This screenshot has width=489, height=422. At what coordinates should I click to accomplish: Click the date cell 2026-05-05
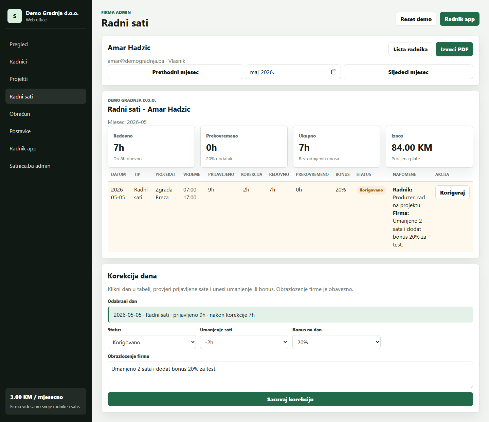(118, 194)
